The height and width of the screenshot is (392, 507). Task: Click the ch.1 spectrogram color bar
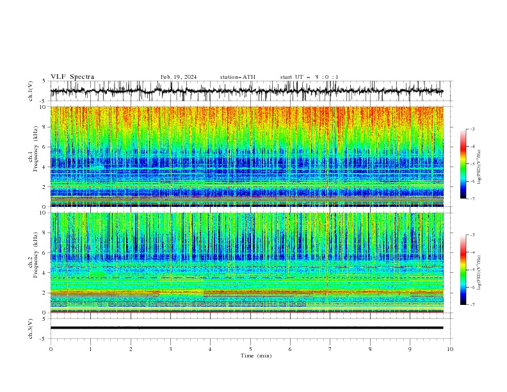coord(463,164)
